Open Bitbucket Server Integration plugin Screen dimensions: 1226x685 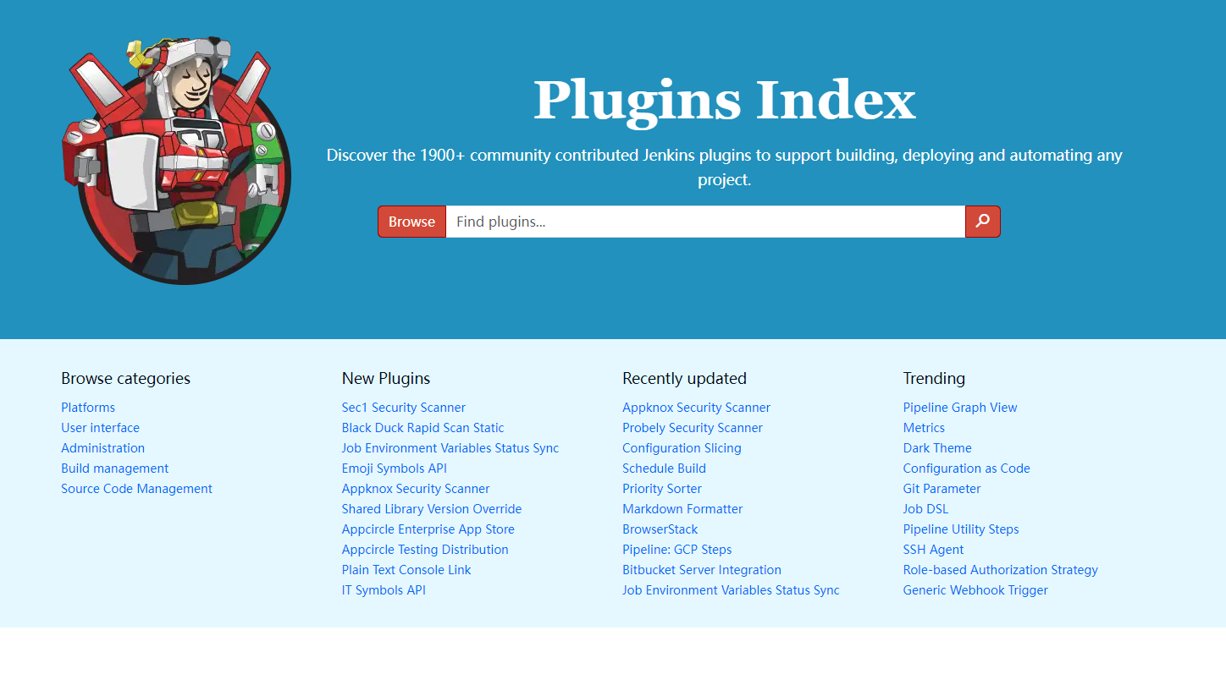click(x=702, y=570)
